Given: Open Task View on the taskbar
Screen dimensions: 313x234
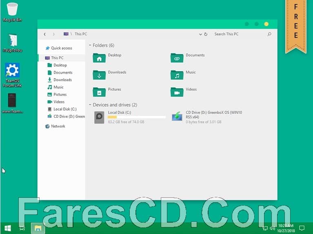Looking at the screenshot, I should [22, 228].
